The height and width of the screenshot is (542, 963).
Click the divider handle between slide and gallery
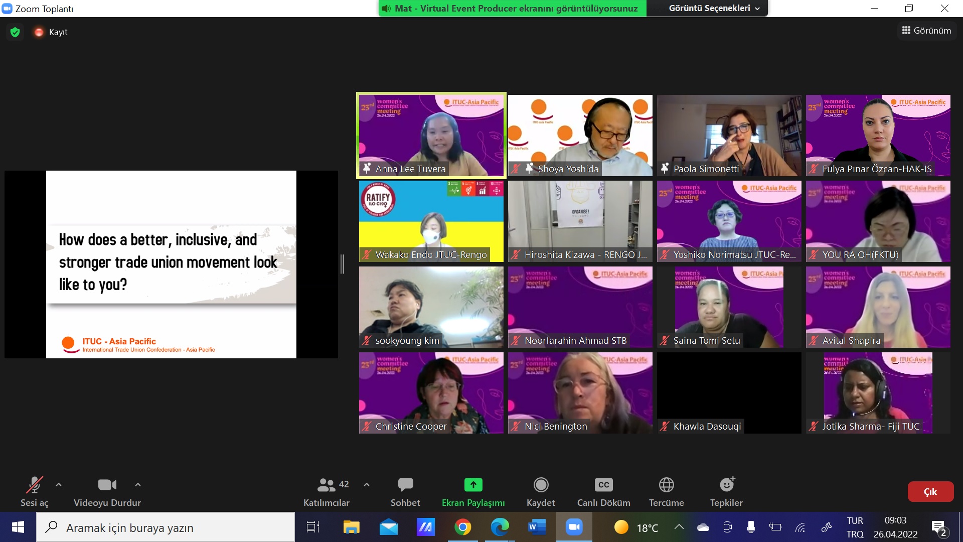pos(342,264)
